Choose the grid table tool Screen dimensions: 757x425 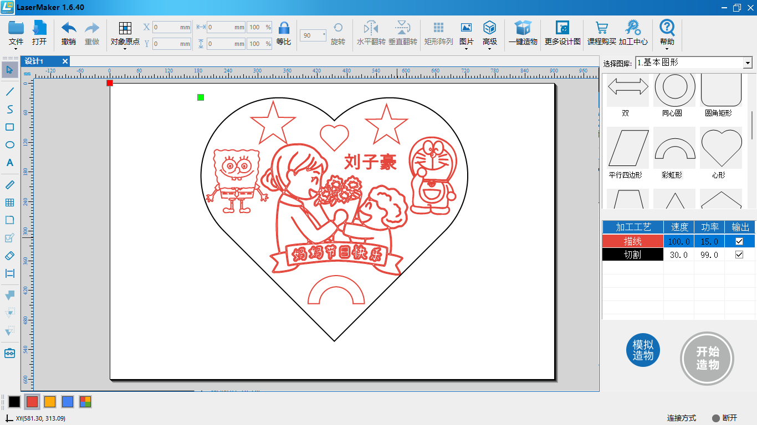9,203
